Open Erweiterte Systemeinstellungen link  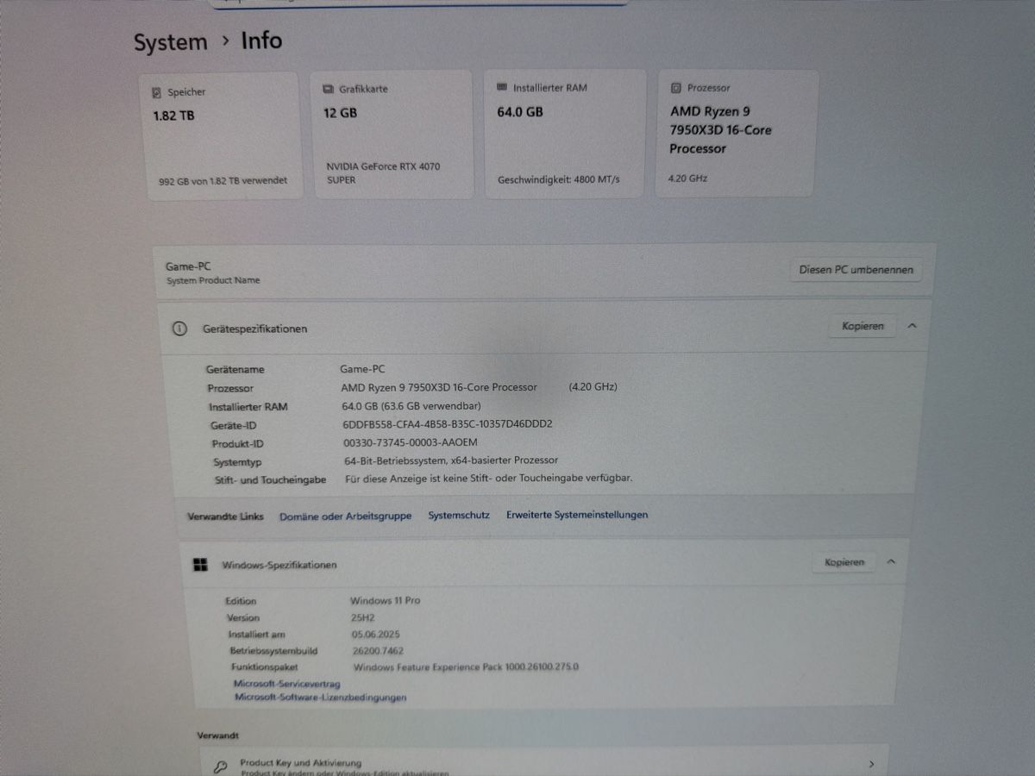[577, 515]
